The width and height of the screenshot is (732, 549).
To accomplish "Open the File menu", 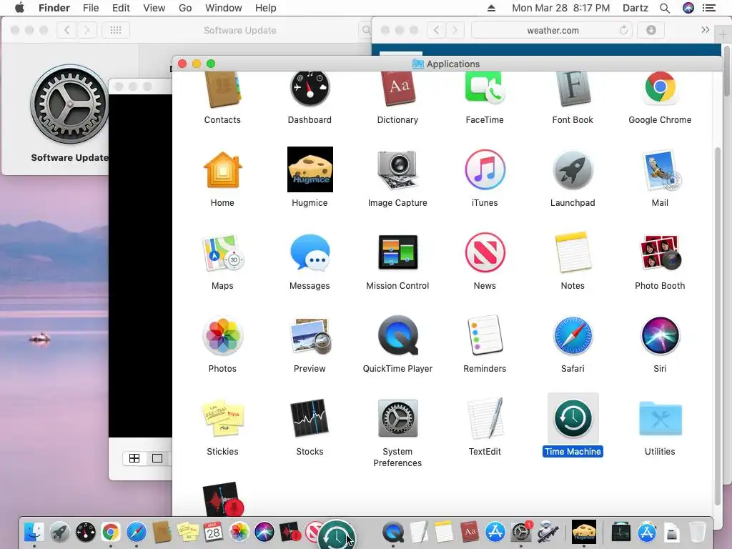I will 91,8.
